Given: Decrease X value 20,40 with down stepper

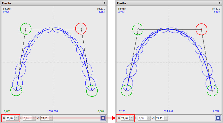Looking at the screenshot, I should point(17,119).
